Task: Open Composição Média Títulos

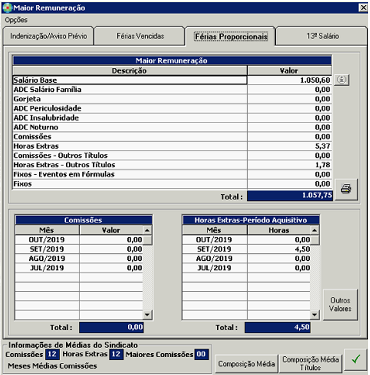Action: pos(310,363)
